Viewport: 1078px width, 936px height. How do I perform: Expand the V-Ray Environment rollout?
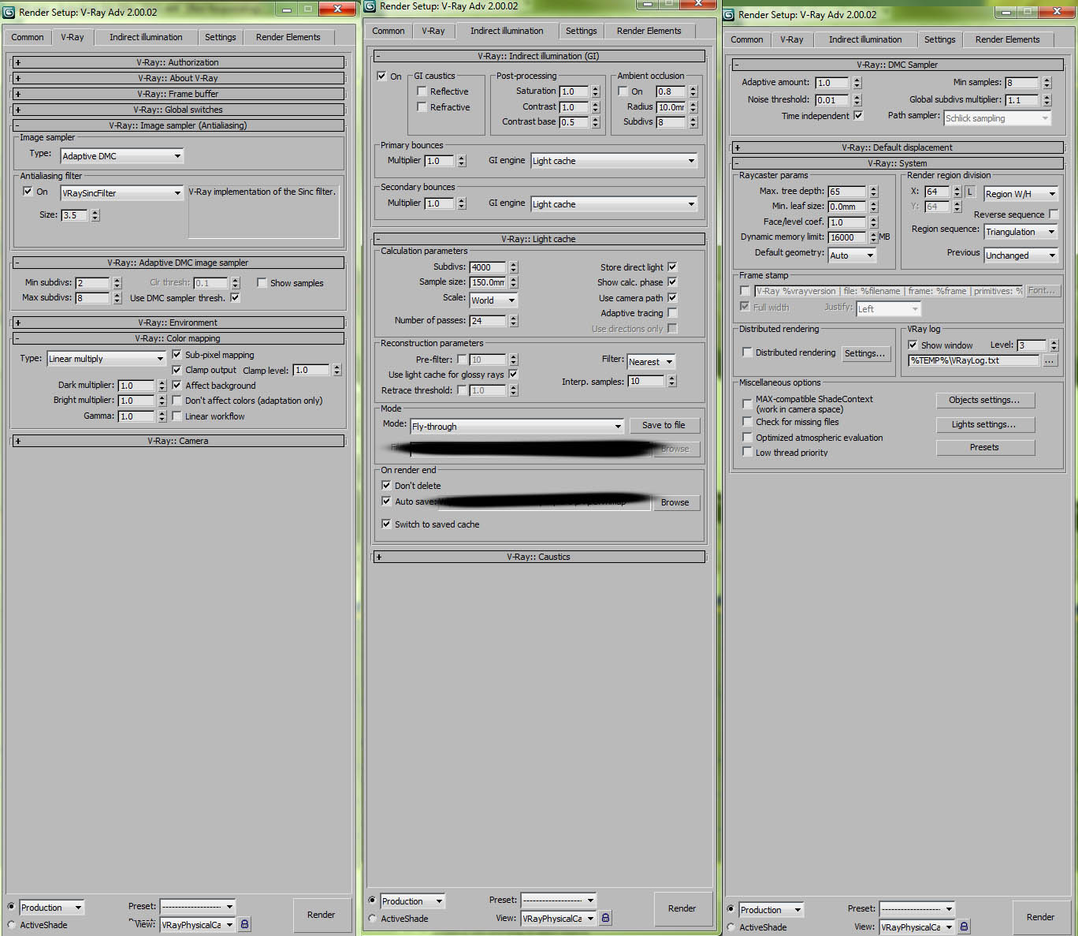click(x=178, y=323)
